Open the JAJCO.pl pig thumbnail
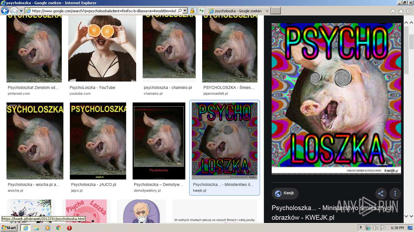414x232 pixels. (x=98, y=141)
